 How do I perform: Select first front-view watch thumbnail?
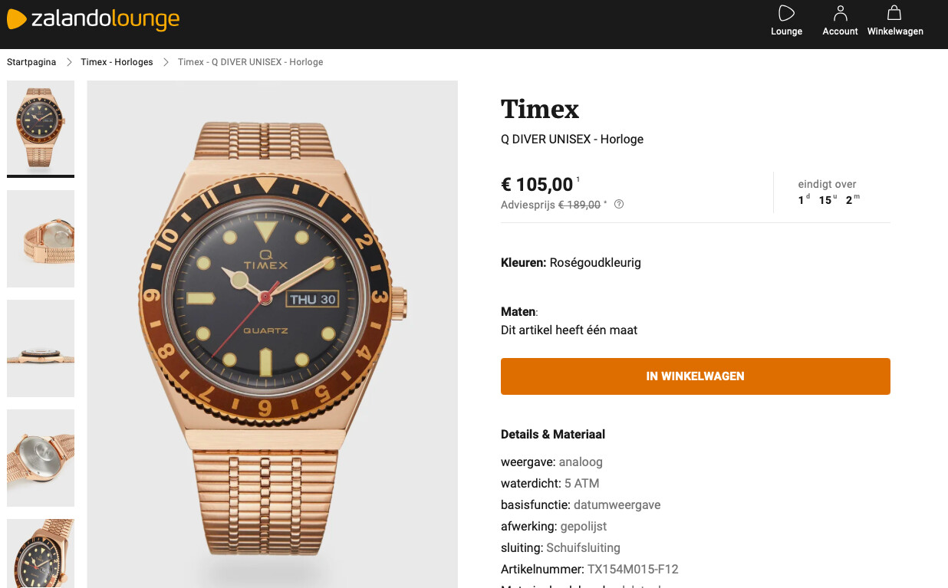pos(41,127)
